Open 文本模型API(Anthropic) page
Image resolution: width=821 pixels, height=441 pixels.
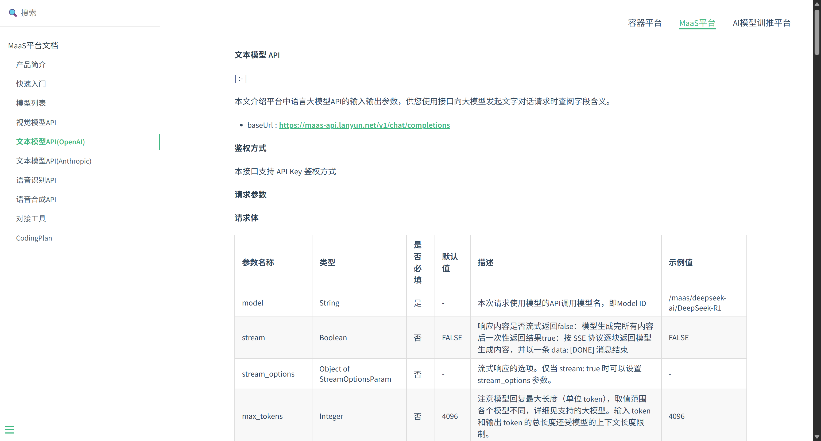click(53, 161)
